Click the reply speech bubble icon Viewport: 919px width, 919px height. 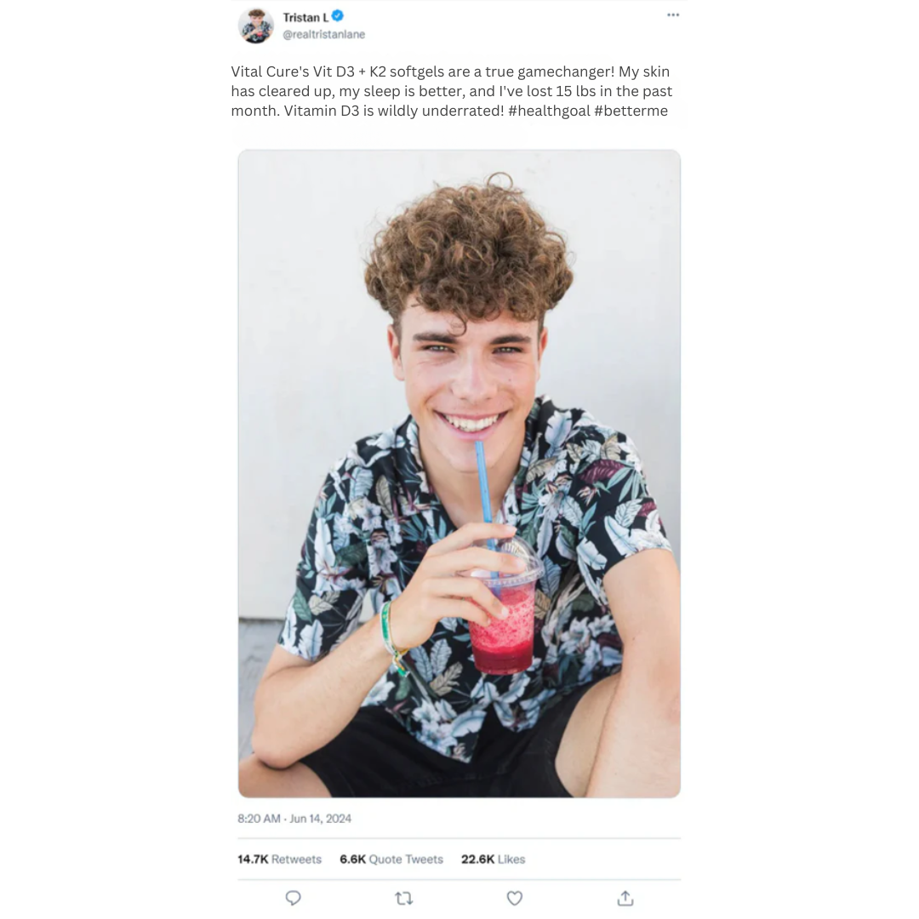[294, 898]
